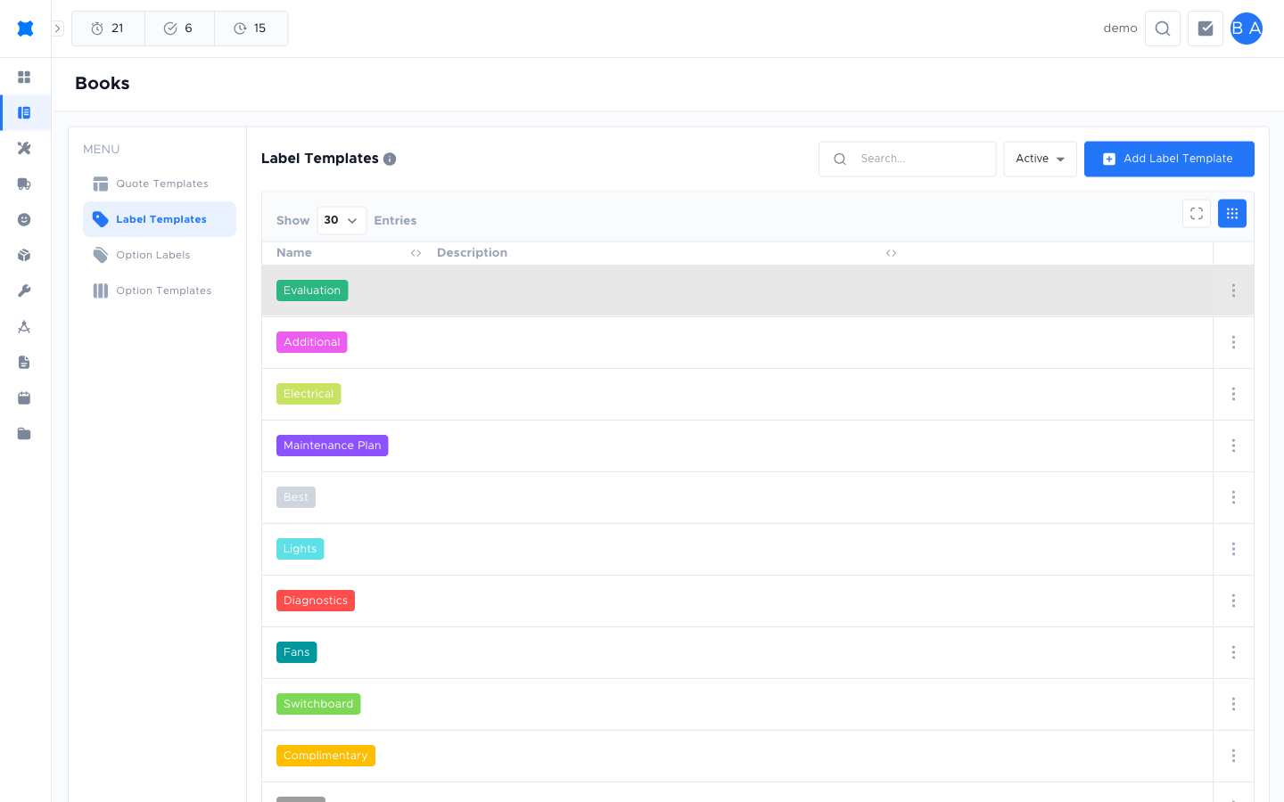
Task: Open the actions menu for Complimentary row
Action: tap(1233, 756)
